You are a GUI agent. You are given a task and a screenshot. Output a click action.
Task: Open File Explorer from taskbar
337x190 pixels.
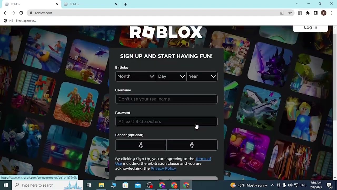pos(101,185)
